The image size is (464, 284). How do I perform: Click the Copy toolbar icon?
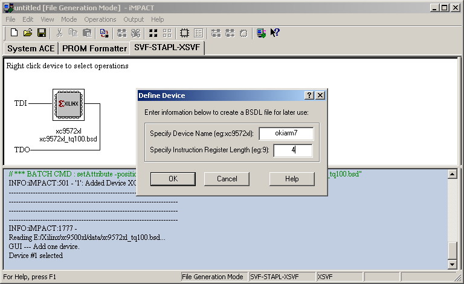click(x=73, y=33)
